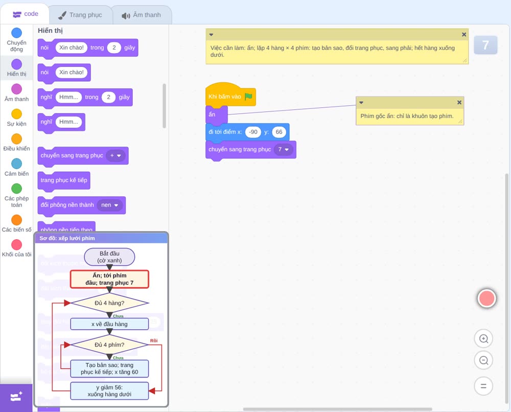Image resolution: width=511 pixels, height=412 pixels.
Task: Click the 'Bắt đầu (cờ xanh)' flowchart node
Action: (x=109, y=257)
